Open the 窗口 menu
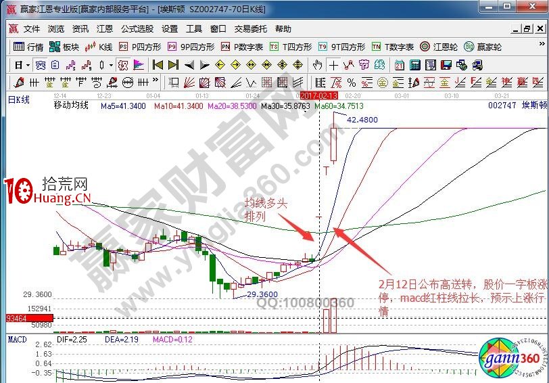Screen dimensions: 549x383 [218, 28]
